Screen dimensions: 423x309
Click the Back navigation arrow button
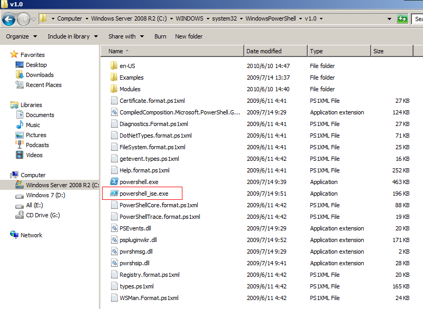(8, 19)
